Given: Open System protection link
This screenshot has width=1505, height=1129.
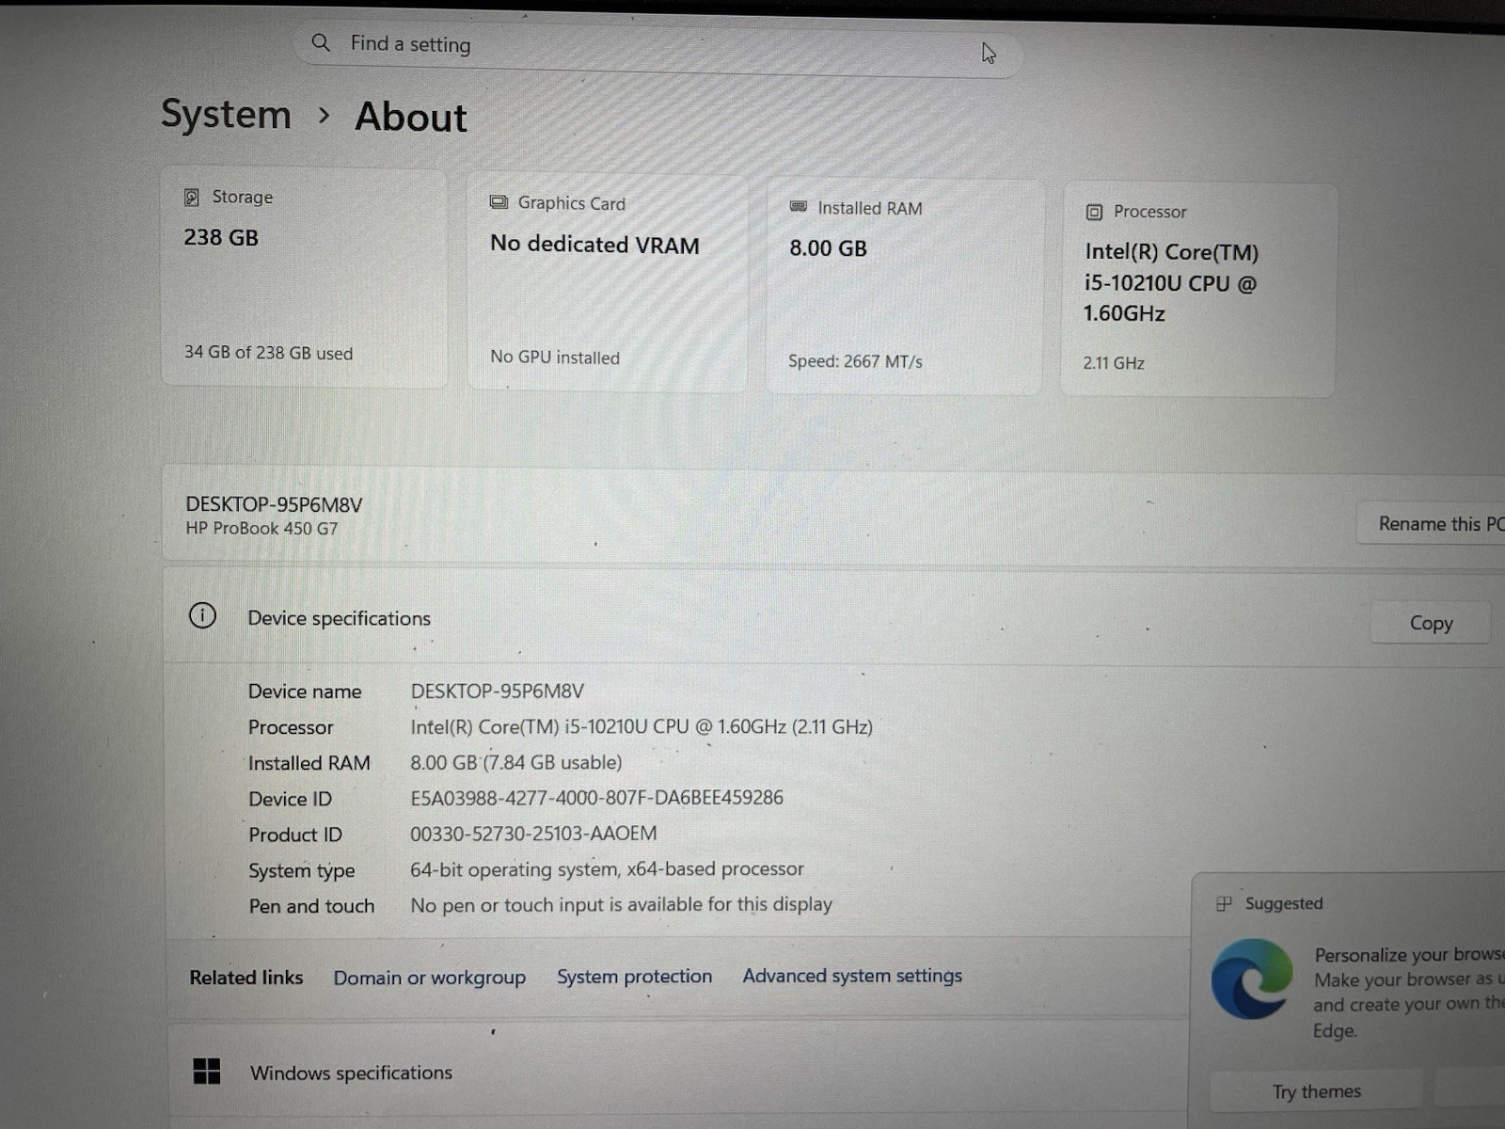Looking at the screenshot, I should (634, 977).
